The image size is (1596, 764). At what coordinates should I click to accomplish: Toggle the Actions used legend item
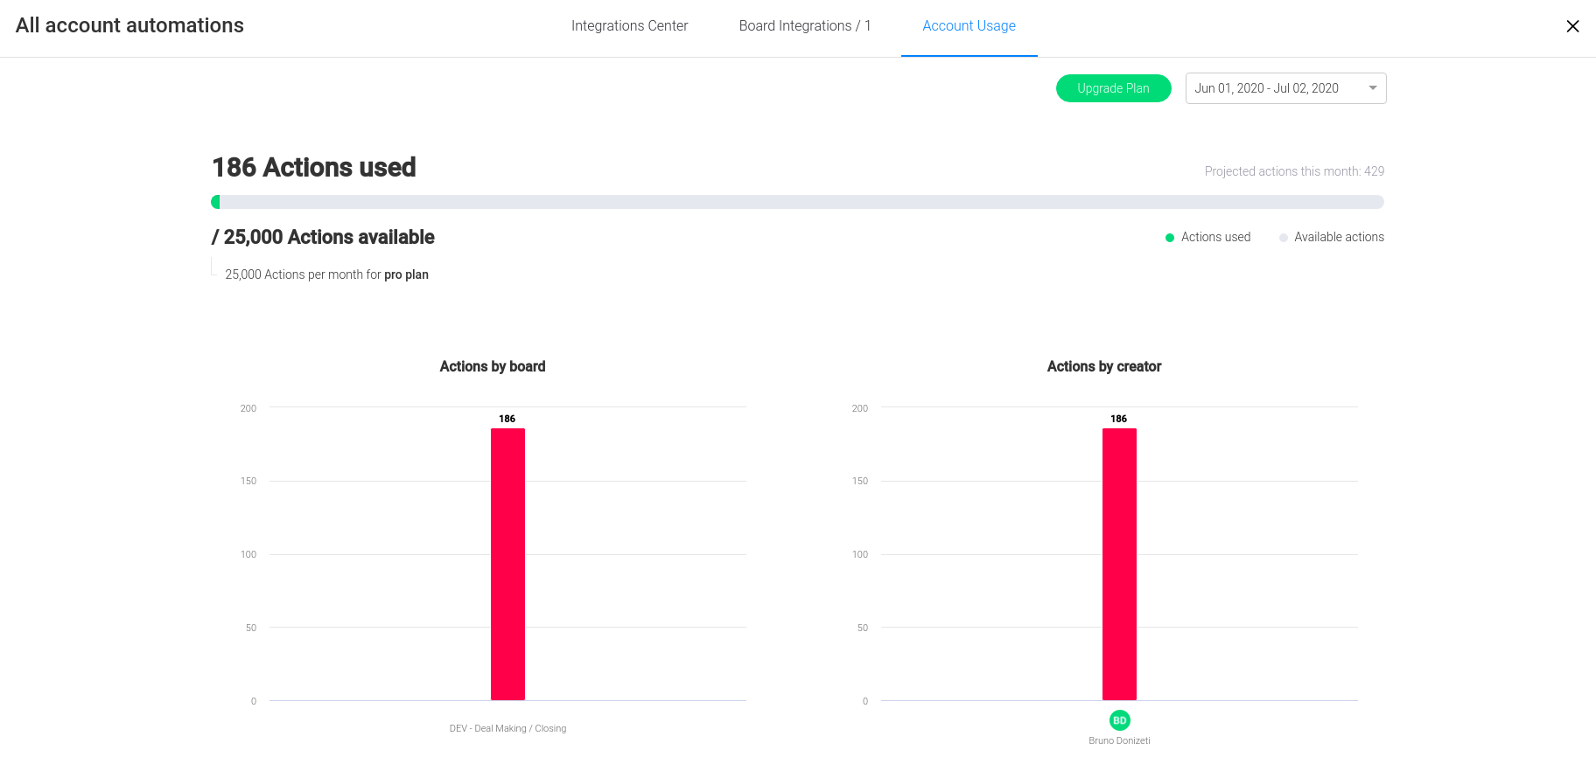click(x=1215, y=237)
